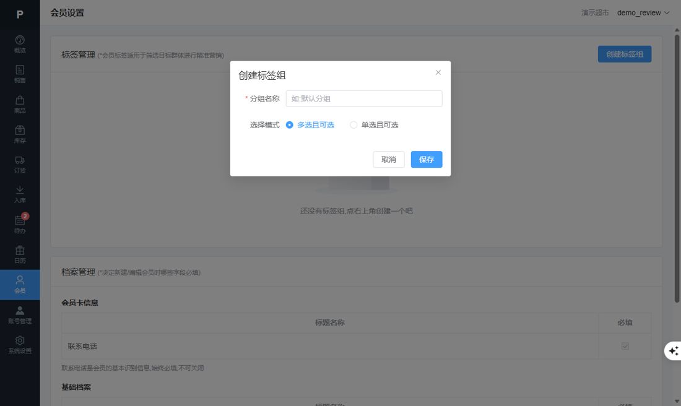This screenshot has height=406, width=681.
Task: Click the 标签管理 section heading
Action: (x=78, y=54)
